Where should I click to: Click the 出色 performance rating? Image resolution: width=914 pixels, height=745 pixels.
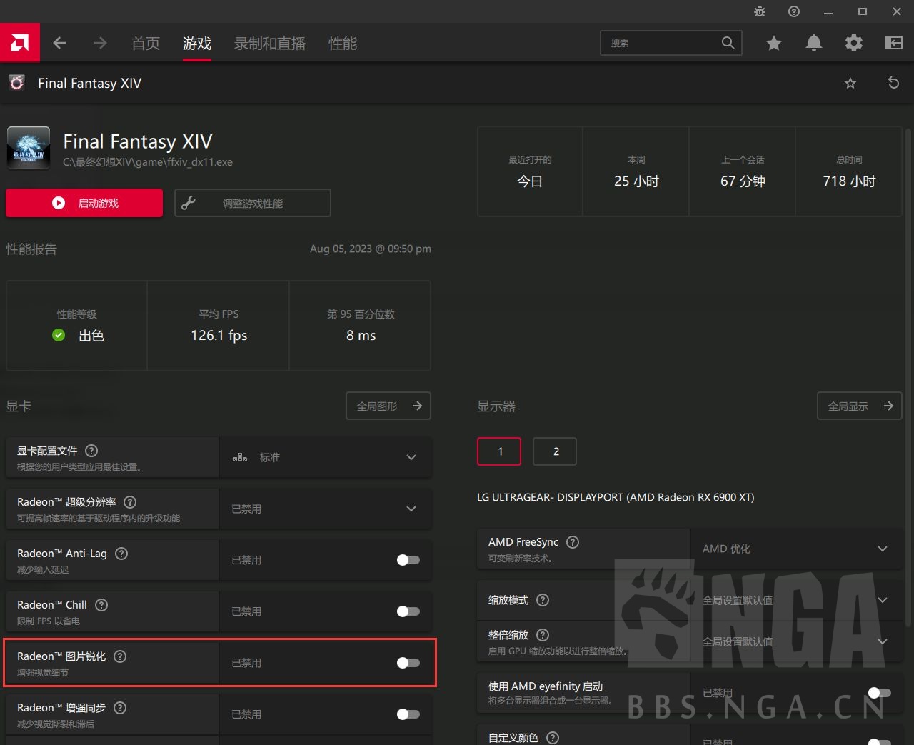click(x=91, y=336)
